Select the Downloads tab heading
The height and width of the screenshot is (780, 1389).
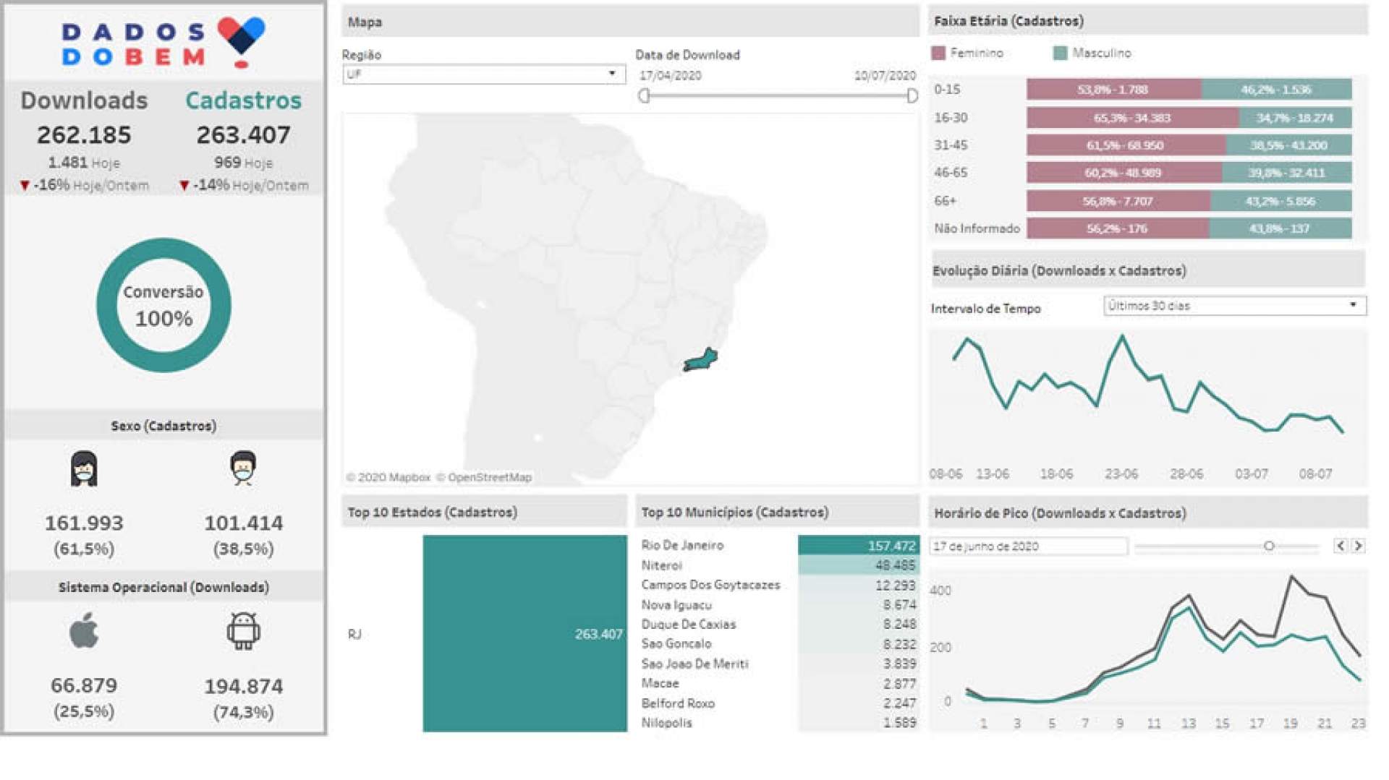tap(84, 100)
